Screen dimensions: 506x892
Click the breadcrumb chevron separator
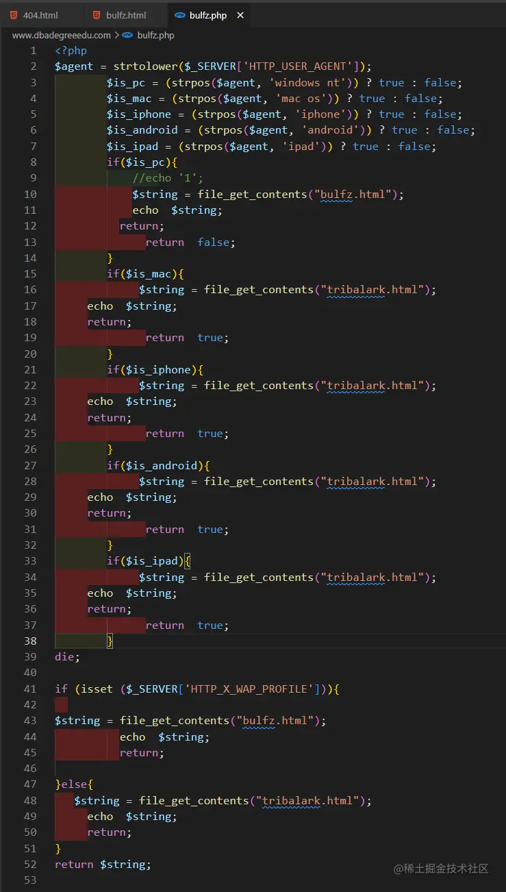coord(116,35)
